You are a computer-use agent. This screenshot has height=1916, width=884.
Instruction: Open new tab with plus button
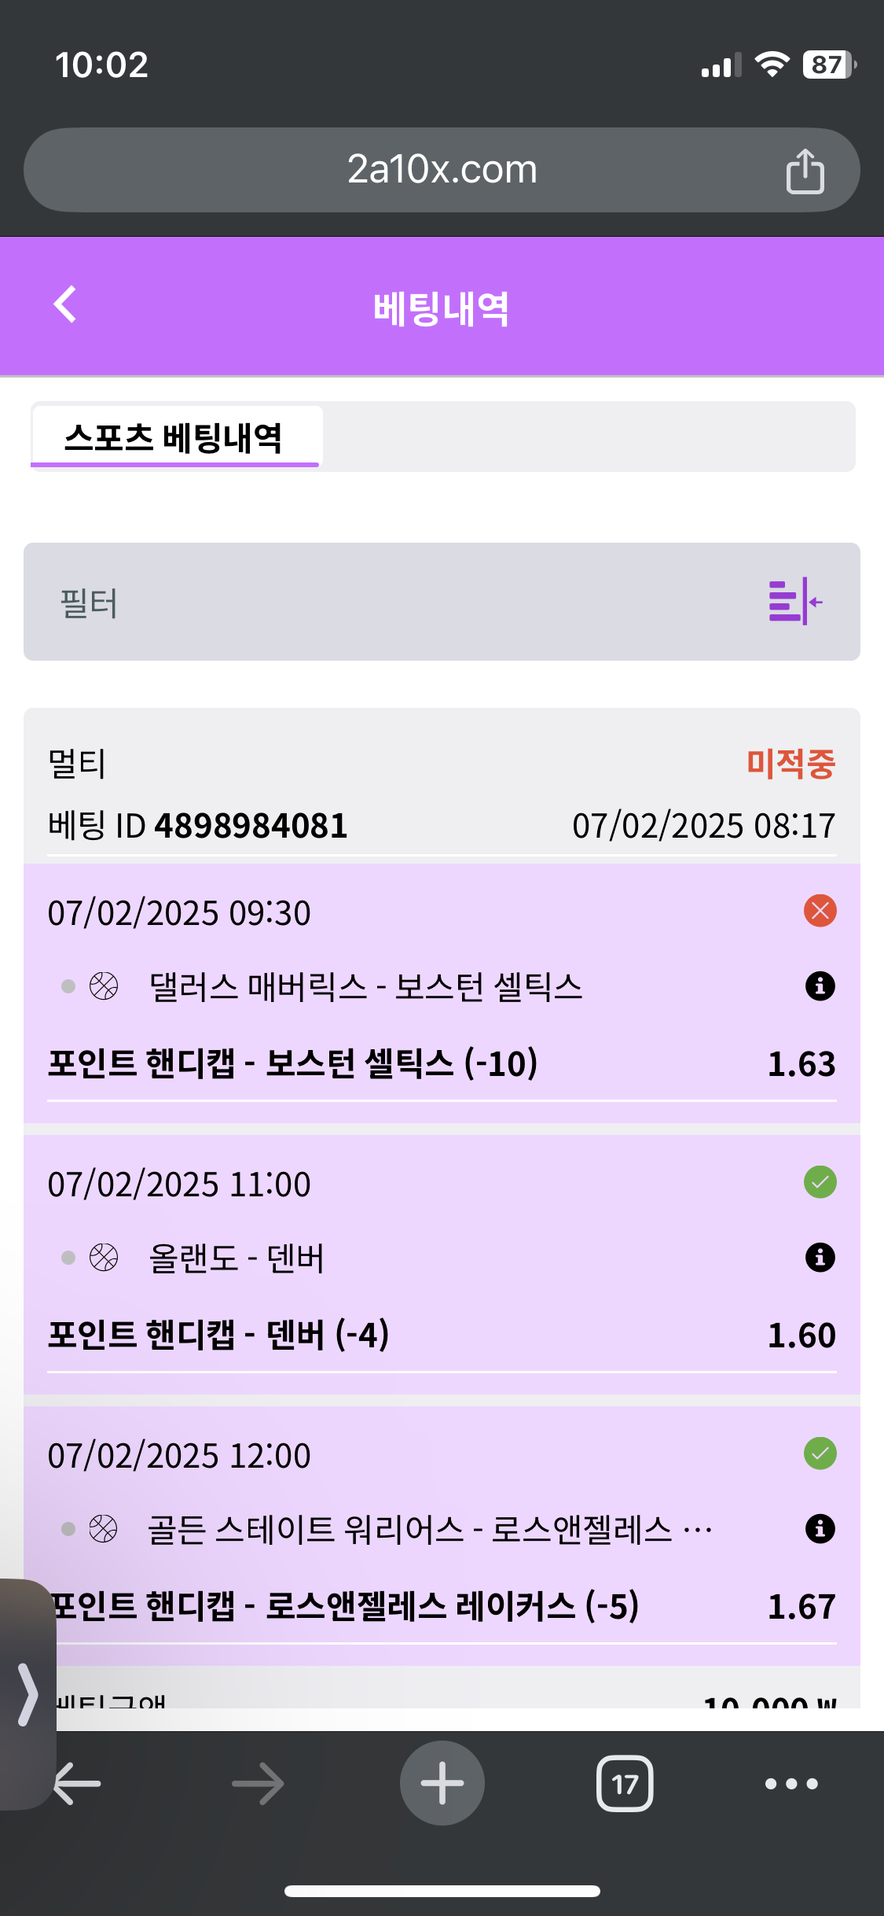(x=442, y=1783)
